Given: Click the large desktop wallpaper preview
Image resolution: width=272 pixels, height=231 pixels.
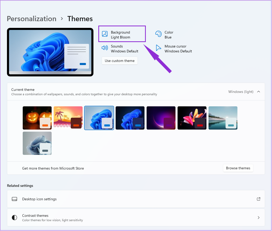Looking at the screenshot, I should pos(50,52).
